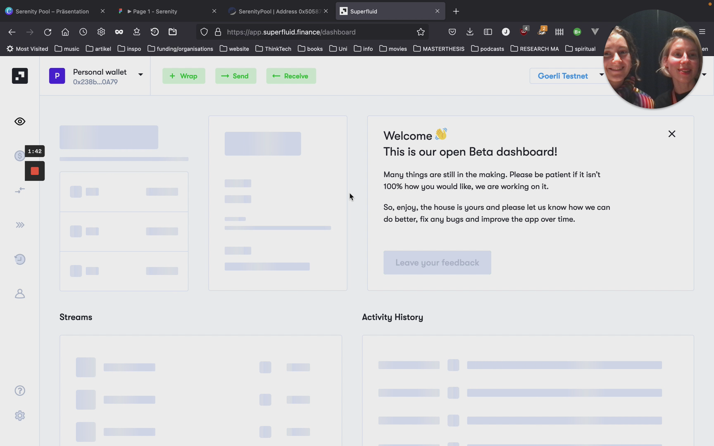Open a new browser tab

point(456,11)
